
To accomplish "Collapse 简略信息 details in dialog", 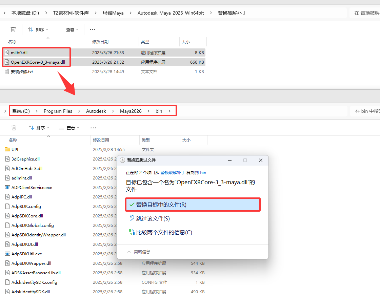I will click(139, 252).
